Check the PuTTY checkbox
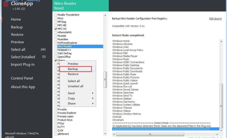Screen dimensions: 227x138 tap(56, 127)
